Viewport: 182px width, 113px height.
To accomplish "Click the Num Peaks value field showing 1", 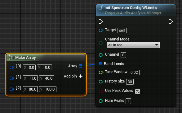I will pos(128,101).
